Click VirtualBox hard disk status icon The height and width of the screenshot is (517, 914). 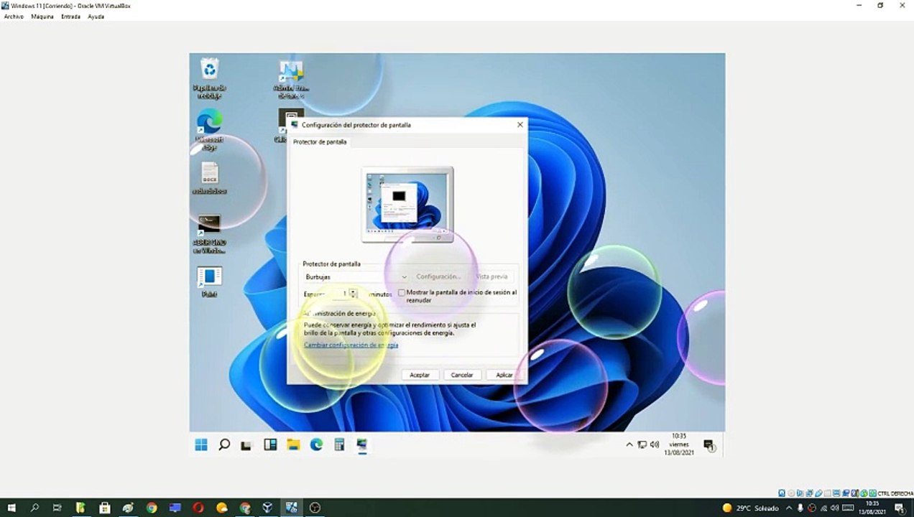[782, 493]
